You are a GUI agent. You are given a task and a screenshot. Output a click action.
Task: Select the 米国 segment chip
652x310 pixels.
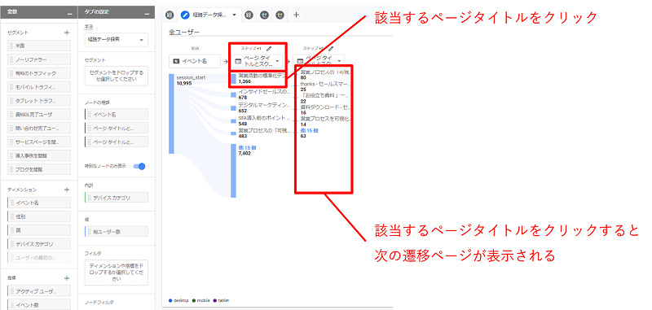39,46
